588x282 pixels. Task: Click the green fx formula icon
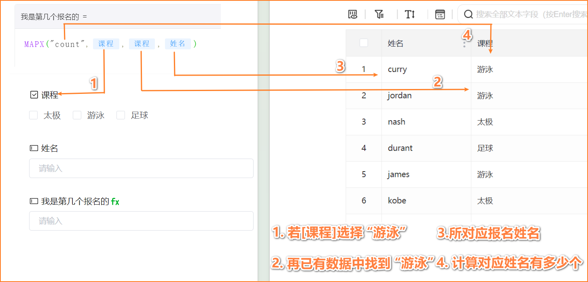[115, 201]
